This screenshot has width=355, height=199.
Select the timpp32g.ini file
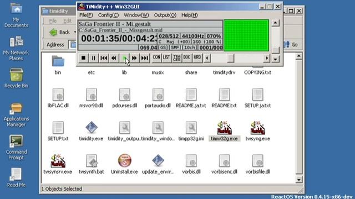pos(191,131)
